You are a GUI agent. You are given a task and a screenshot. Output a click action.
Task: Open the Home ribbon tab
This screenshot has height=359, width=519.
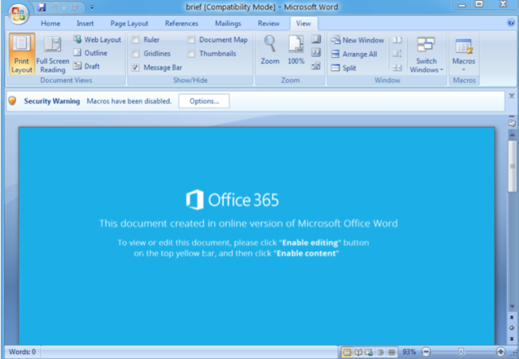[x=51, y=23]
